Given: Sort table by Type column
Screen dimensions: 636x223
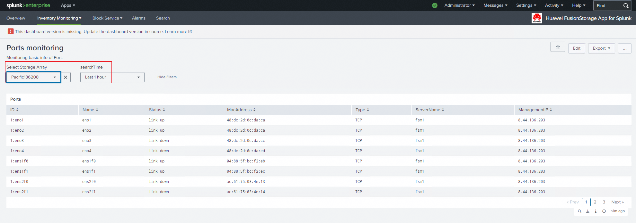Looking at the screenshot, I should tap(362, 110).
